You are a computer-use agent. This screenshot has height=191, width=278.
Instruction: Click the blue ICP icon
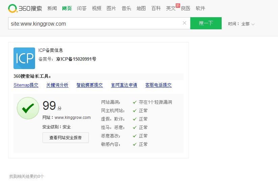point(24,58)
